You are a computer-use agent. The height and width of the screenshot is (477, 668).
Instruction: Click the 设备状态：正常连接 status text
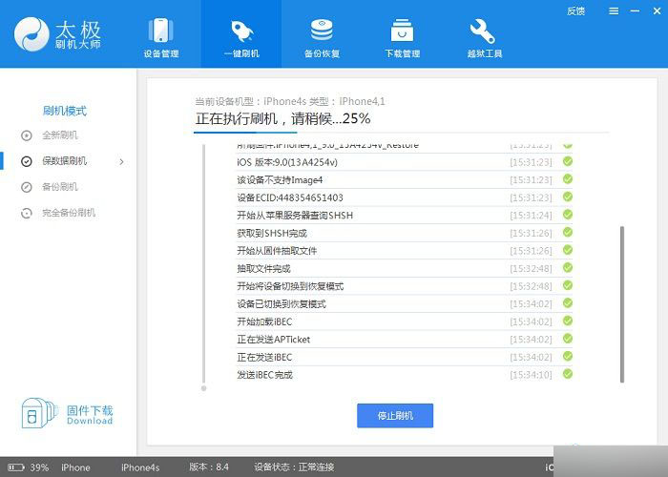point(294,467)
